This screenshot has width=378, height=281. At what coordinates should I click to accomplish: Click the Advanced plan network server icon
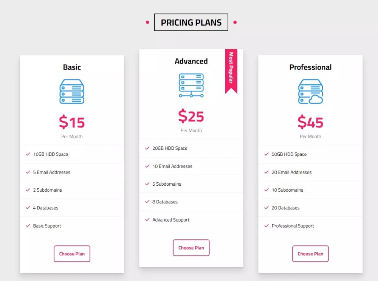point(191,85)
